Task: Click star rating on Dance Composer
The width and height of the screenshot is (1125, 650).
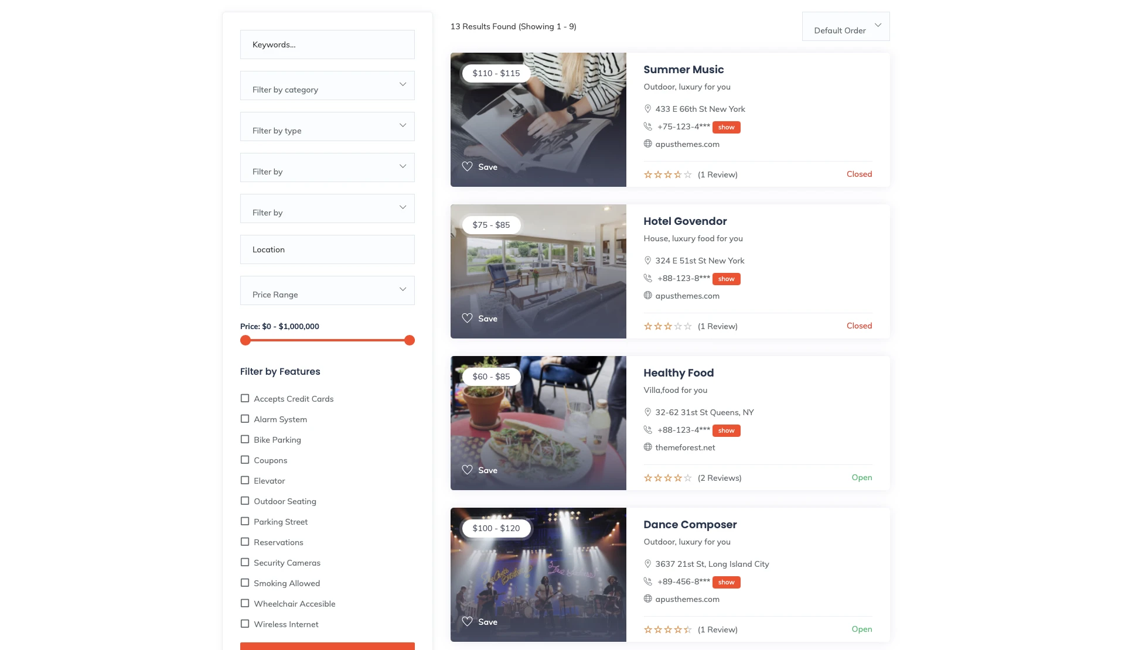Action: [667, 630]
